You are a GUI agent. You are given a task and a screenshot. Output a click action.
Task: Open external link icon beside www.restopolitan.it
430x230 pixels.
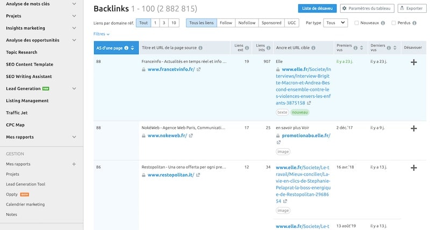pos(198,175)
